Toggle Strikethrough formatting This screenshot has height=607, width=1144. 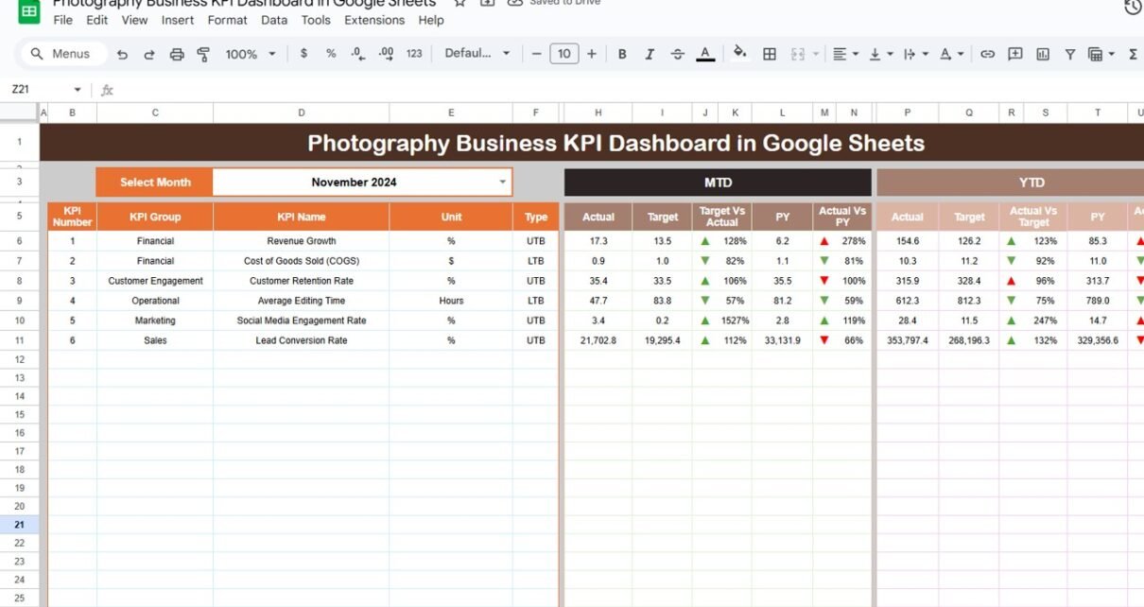click(677, 54)
